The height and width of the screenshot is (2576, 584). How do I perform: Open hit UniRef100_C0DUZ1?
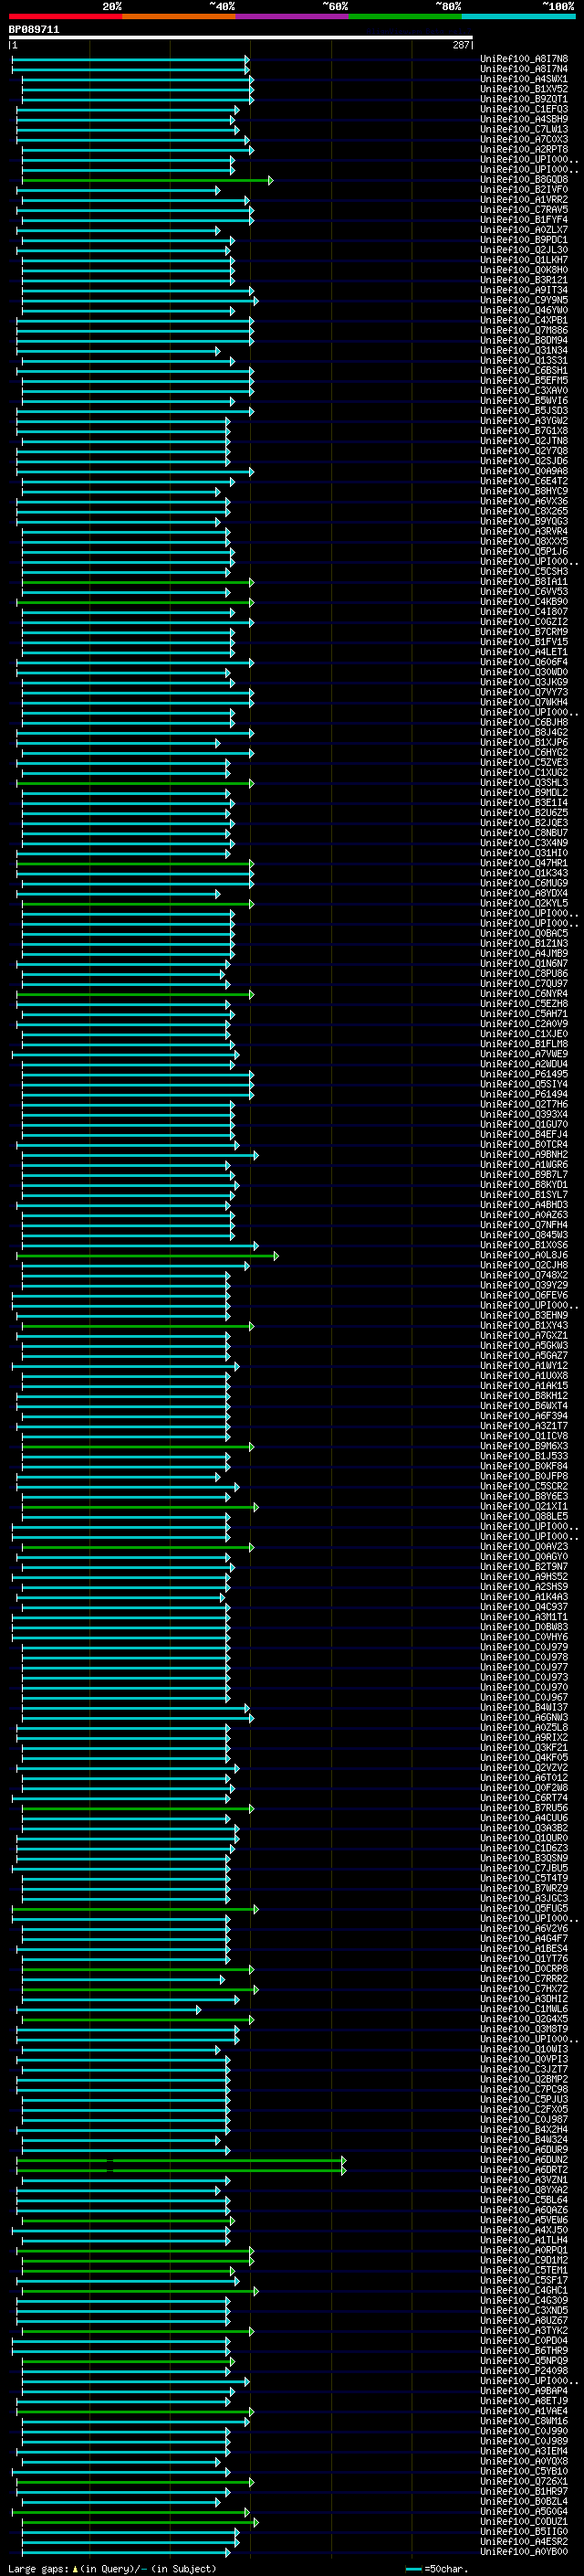(x=524, y=2522)
